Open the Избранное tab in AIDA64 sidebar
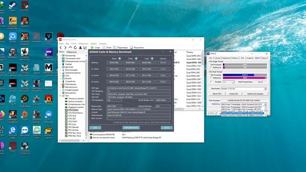 tap(72, 52)
